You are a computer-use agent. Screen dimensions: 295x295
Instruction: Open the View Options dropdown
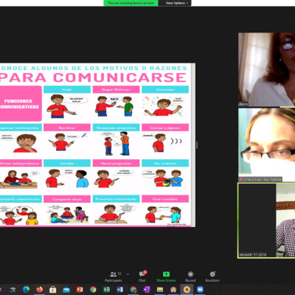(175, 3)
